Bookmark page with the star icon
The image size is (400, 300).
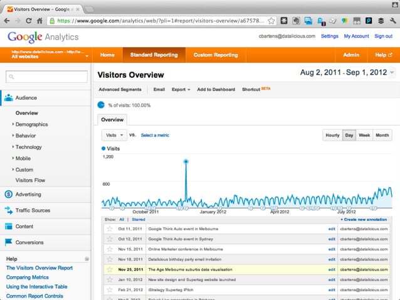pyautogui.click(x=270, y=21)
